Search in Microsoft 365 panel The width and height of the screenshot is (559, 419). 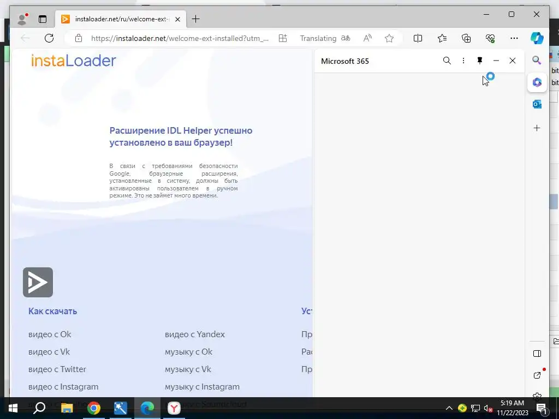tap(447, 61)
